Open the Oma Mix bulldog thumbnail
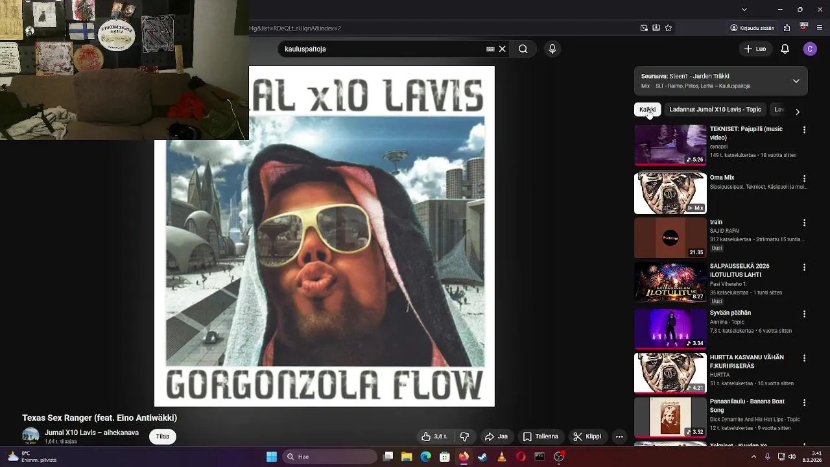The image size is (830, 467). coord(670,193)
